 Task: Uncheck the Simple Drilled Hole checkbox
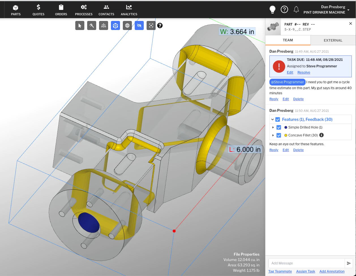[279, 127]
